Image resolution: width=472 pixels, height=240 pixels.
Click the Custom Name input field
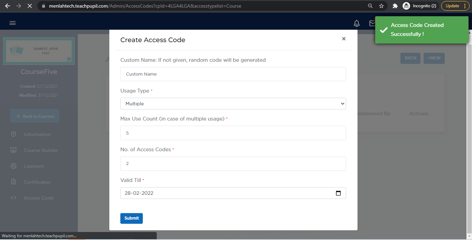point(233,74)
